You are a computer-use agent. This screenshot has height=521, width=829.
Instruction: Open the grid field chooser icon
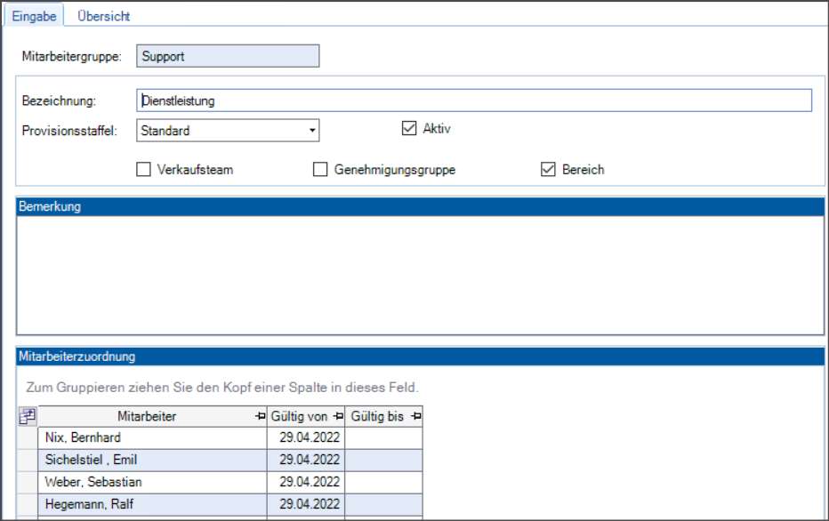27,416
